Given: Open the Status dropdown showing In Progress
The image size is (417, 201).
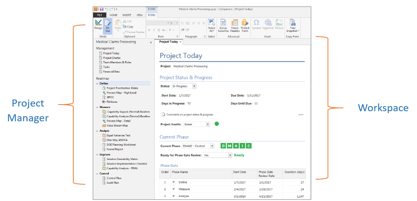Looking at the screenshot, I should [194, 86].
